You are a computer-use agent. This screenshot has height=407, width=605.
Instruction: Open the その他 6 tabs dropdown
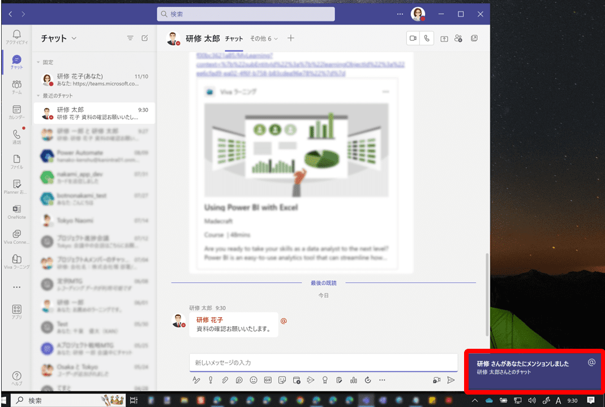(264, 38)
